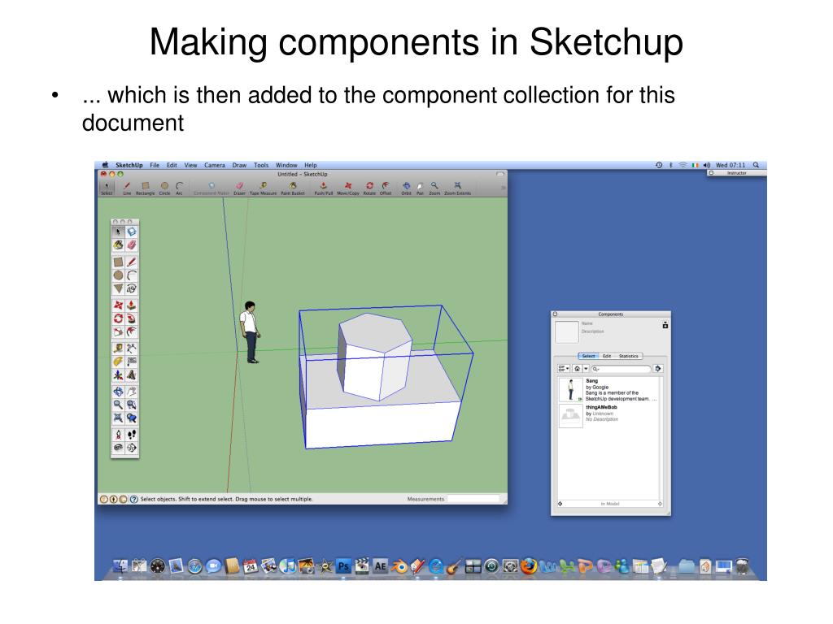Select the Look Around eye tool
This screenshot has width=833, height=624.
[118, 448]
